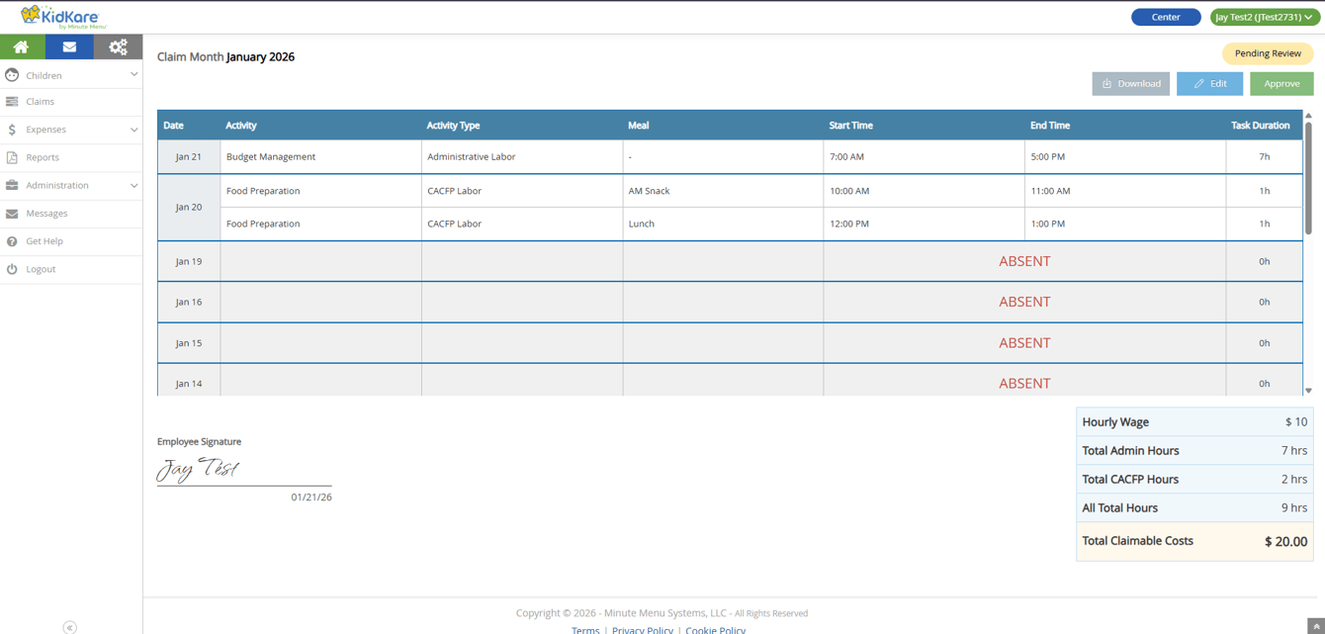Click the Pending Review status badge
Image resolution: width=1325 pixels, height=634 pixels.
click(x=1268, y=53)
